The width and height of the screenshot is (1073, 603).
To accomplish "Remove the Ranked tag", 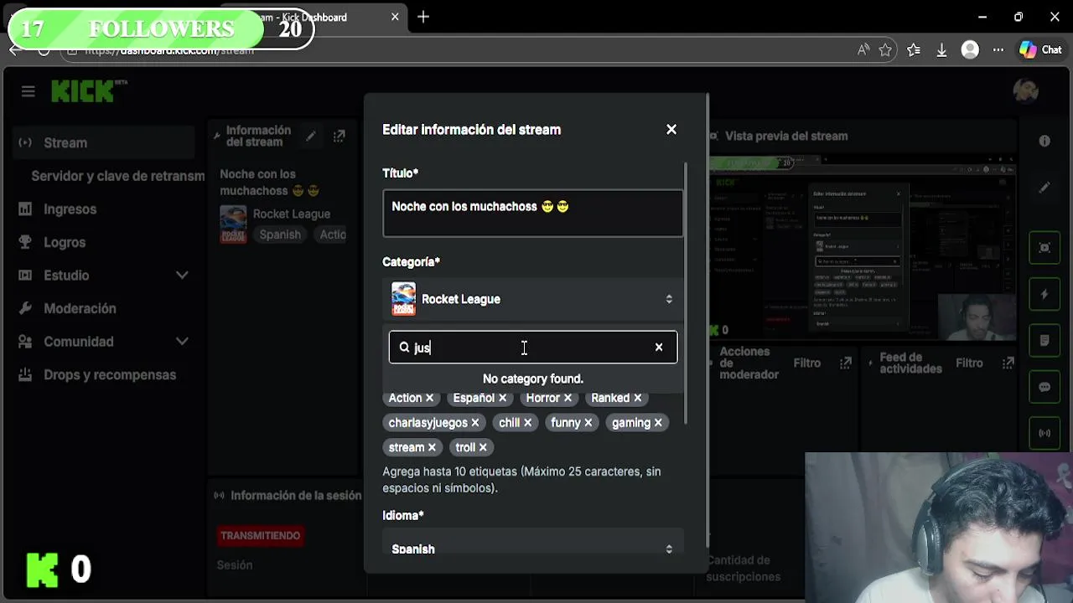I will (637, 398).
